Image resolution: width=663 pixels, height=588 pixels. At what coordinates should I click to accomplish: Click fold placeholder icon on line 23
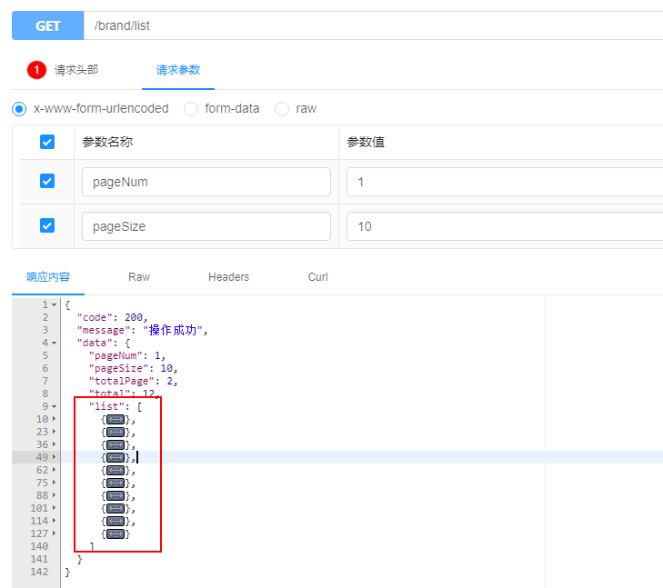(116, 432)
